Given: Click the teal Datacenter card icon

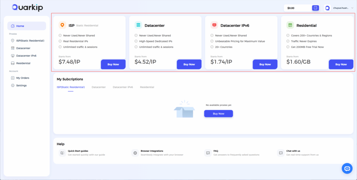Looking at the screenshot, I should [138, 25].
